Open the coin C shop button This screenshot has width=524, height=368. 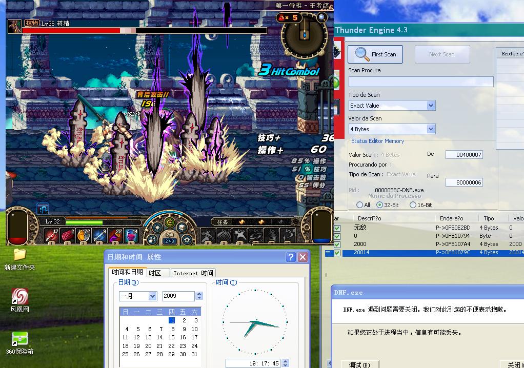pyautogui.click(x=170, y=222)
